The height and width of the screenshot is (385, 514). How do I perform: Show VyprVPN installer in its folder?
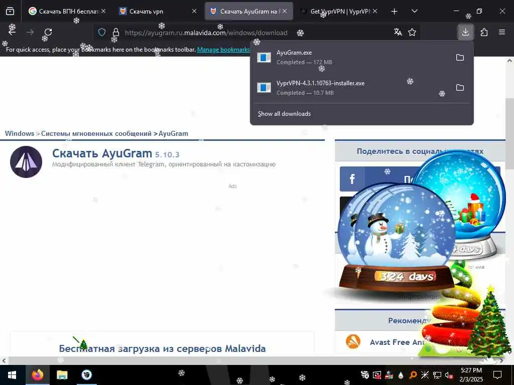(460, 88)
